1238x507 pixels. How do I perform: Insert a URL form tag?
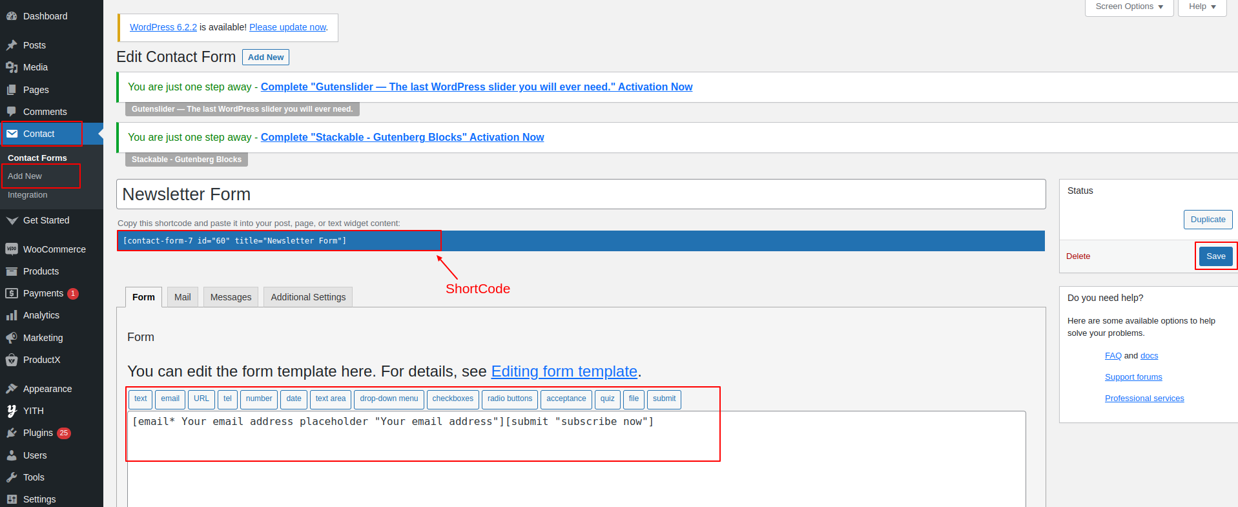pyautogui.click(x=201, y=399)
